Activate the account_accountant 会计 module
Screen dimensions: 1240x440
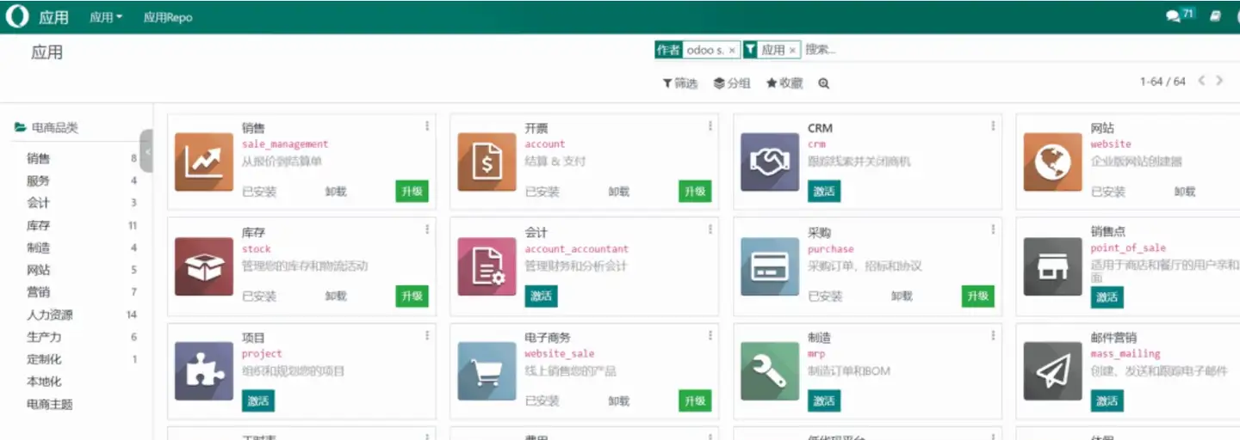[x=542, y=296]
